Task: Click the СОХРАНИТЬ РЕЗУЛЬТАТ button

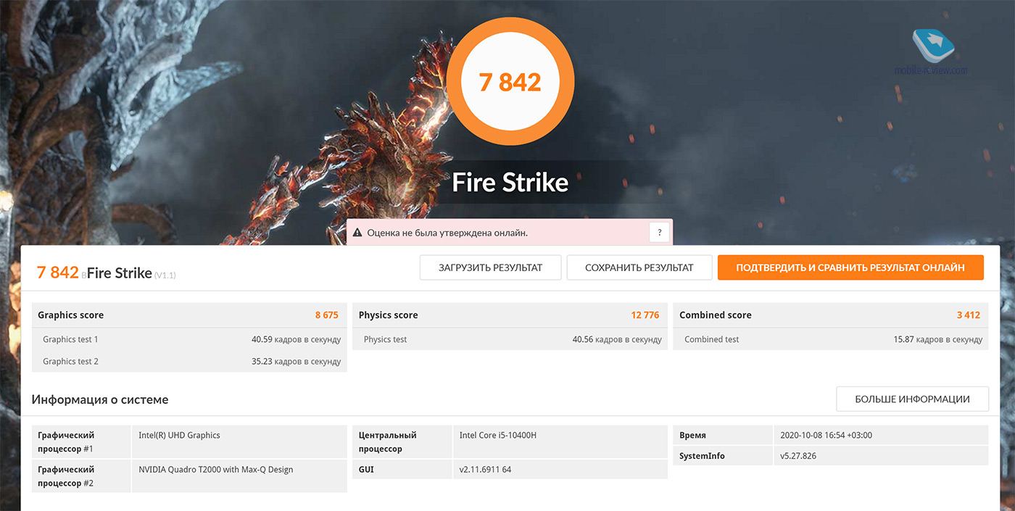Action: pos(639,267)
